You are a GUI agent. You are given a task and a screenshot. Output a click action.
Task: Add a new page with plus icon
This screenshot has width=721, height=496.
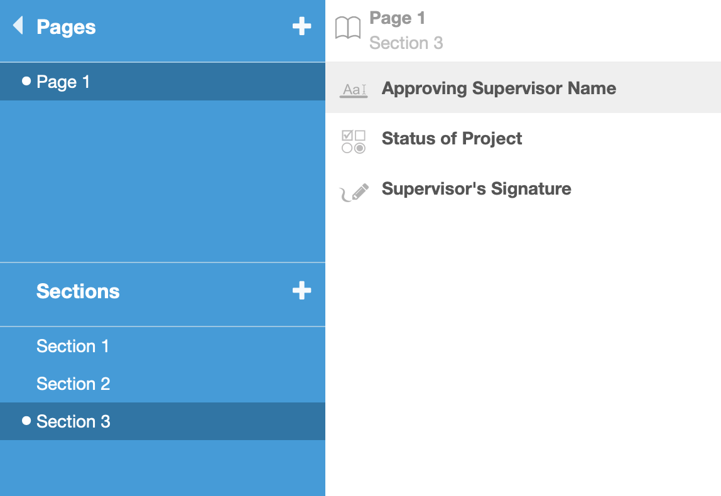coord(301,26)
